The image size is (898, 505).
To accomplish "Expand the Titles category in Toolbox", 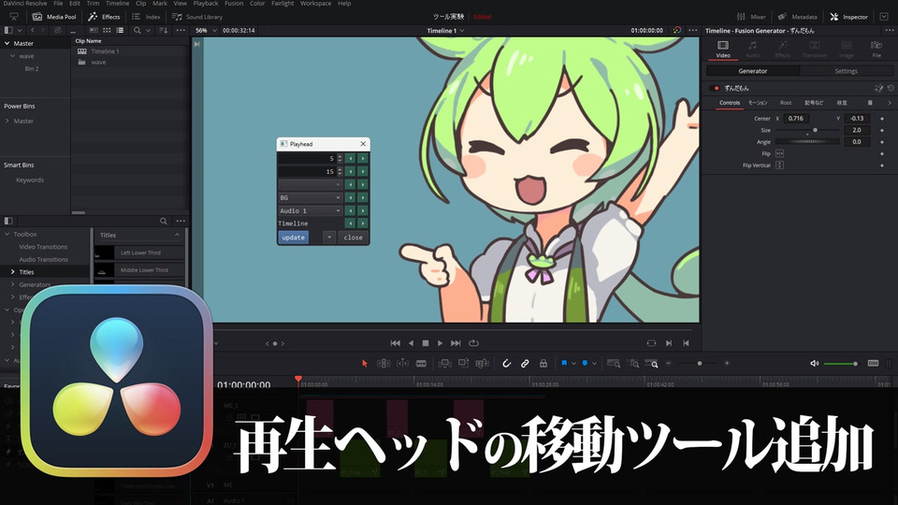I will (12, 272).
